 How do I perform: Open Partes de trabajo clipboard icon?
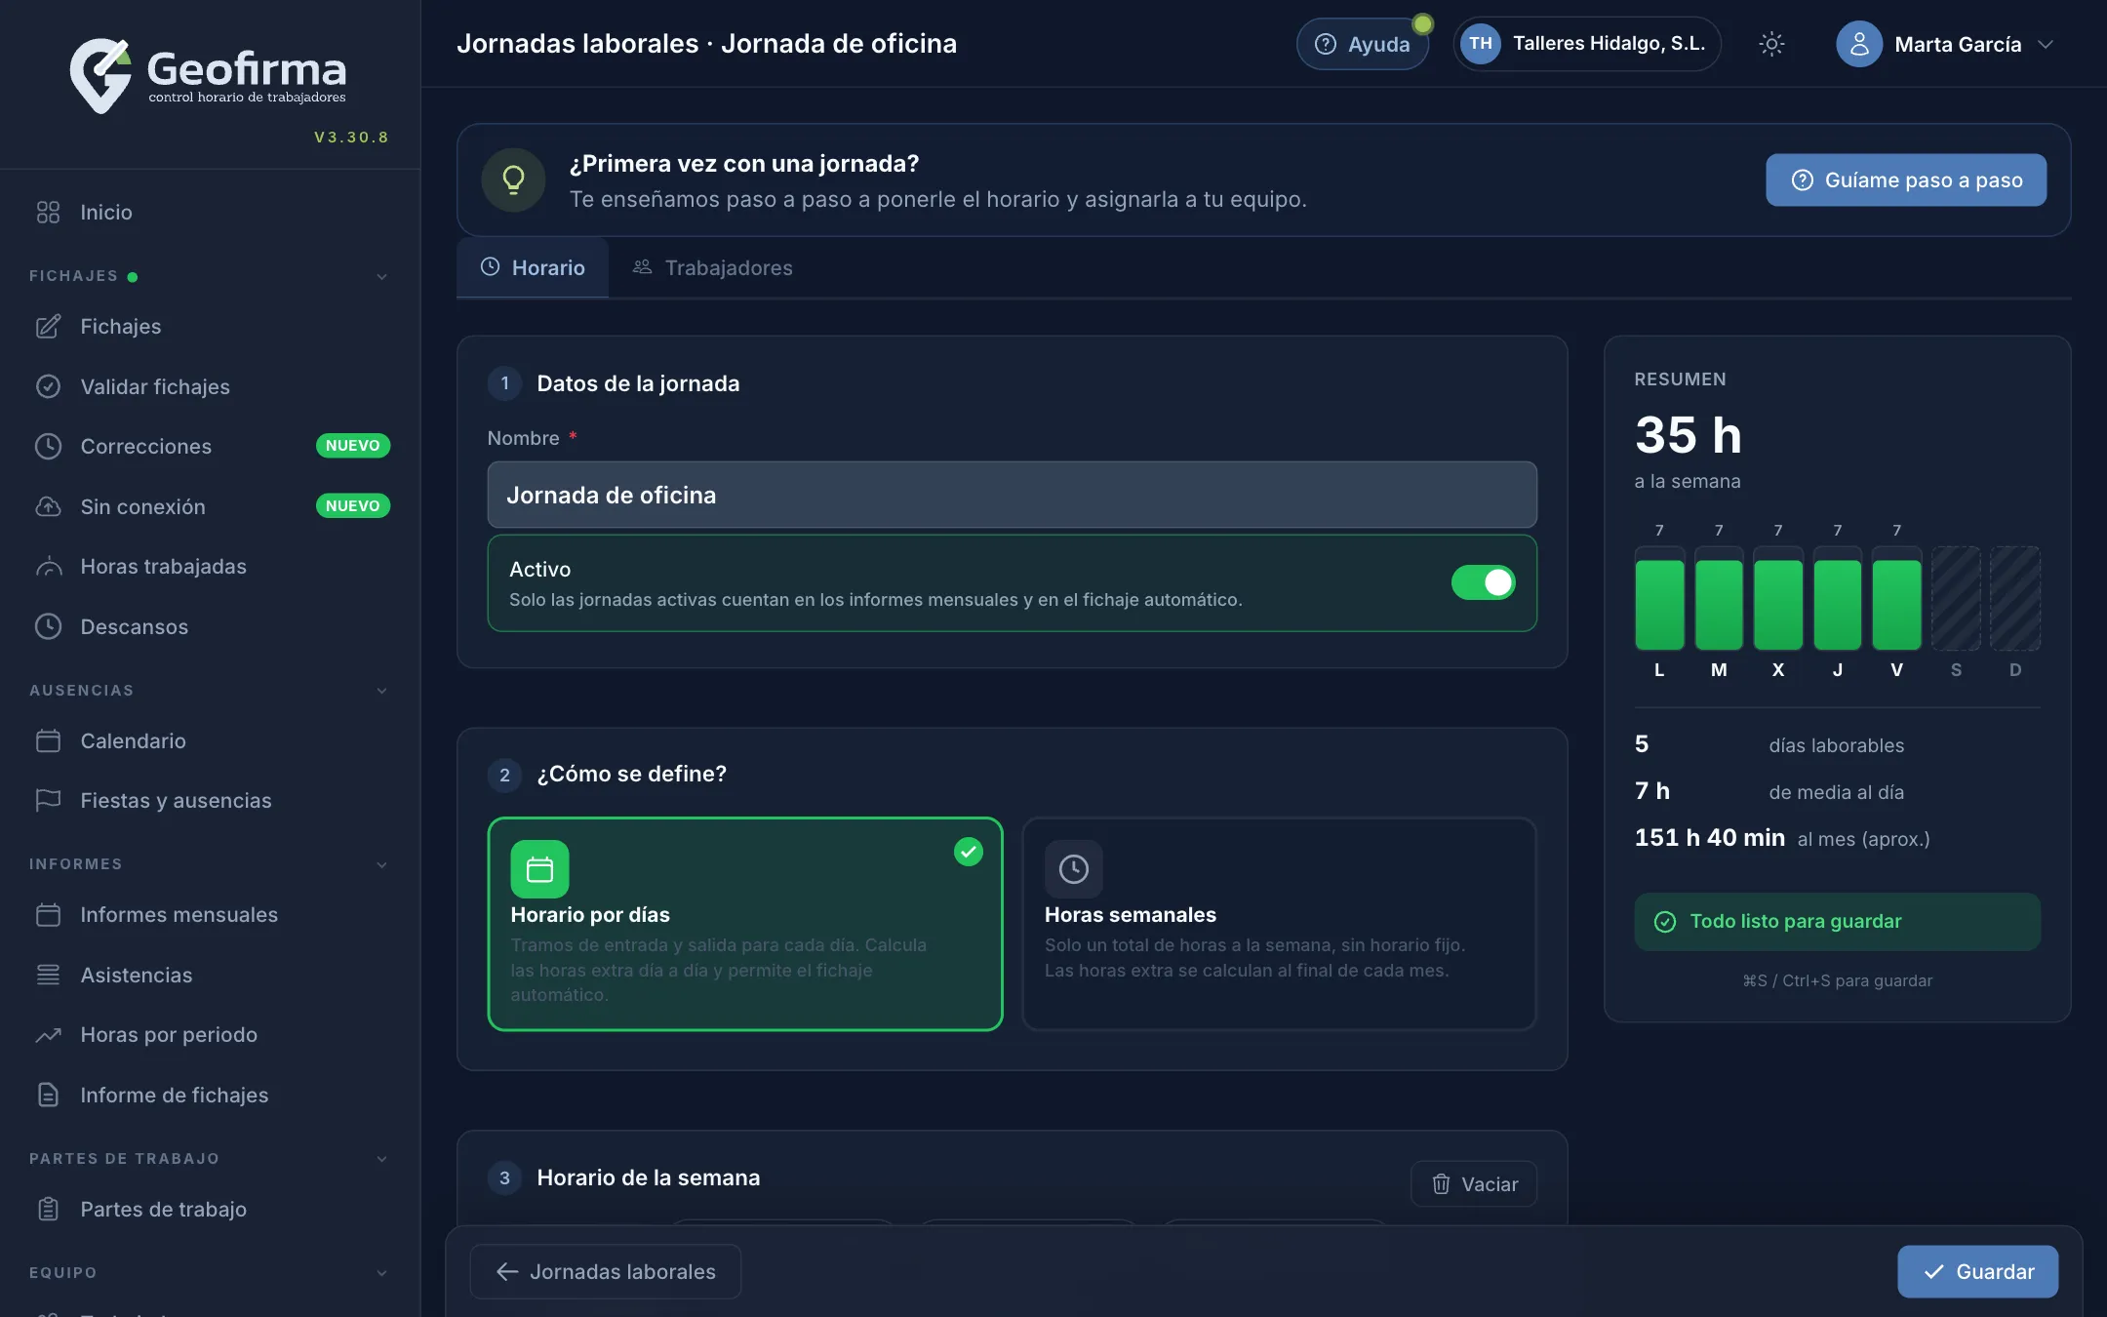(x=48, y=1209)
